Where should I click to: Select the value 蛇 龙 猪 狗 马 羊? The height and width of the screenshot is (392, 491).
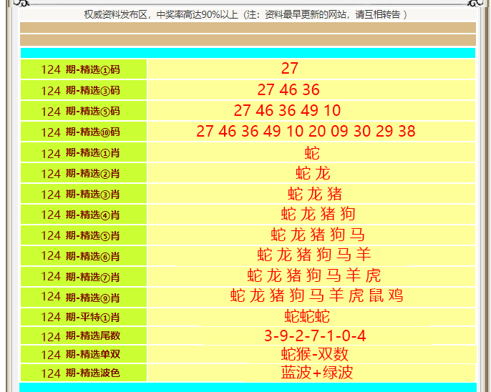point(314,255)
